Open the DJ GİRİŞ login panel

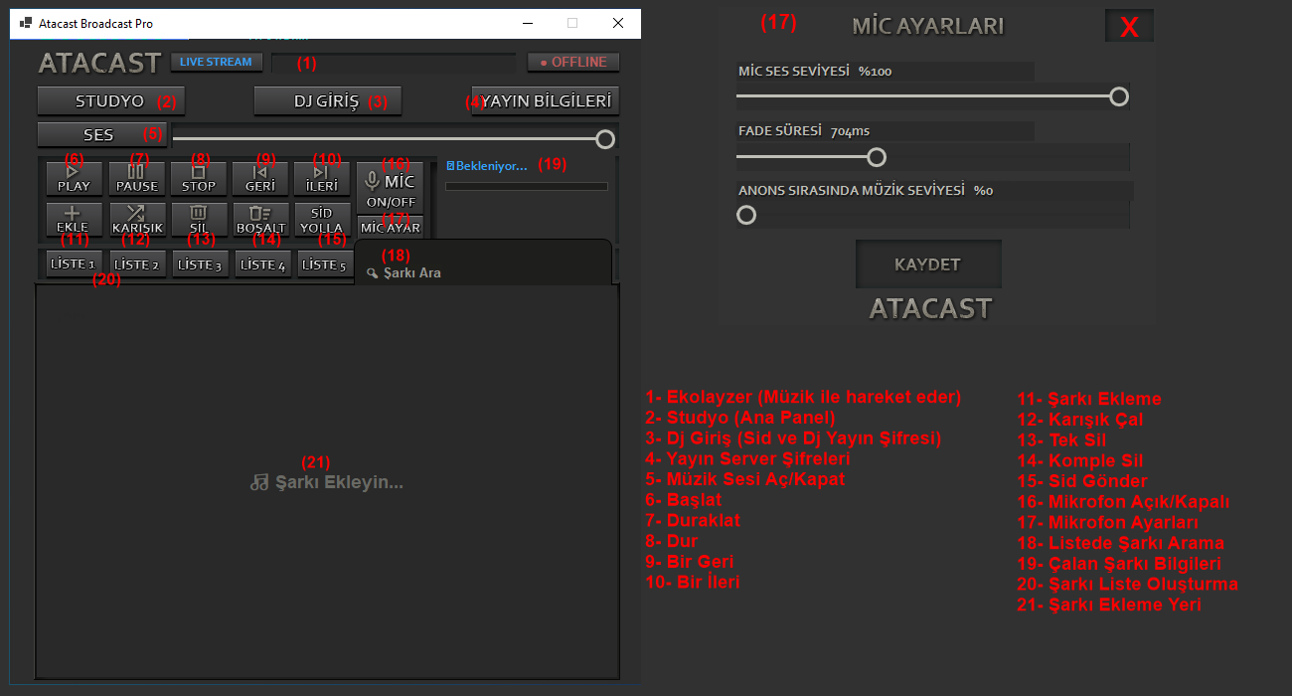[x=328, y=100]
